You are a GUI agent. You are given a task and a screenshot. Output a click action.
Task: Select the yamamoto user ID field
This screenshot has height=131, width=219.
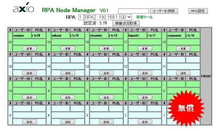pos(176,36)
